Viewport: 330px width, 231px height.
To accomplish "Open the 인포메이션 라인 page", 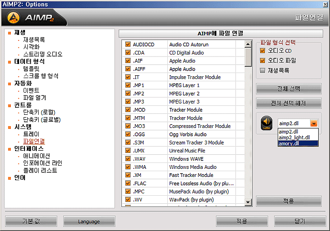I will (x=43, y=163).
